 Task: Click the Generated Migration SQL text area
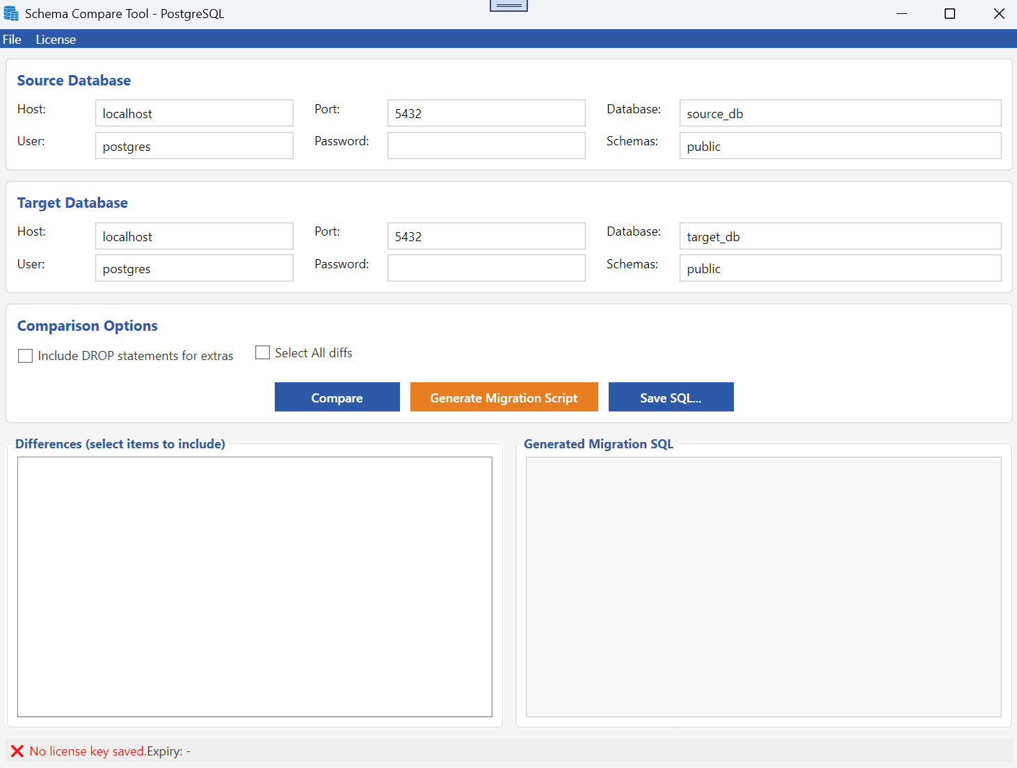763,587
